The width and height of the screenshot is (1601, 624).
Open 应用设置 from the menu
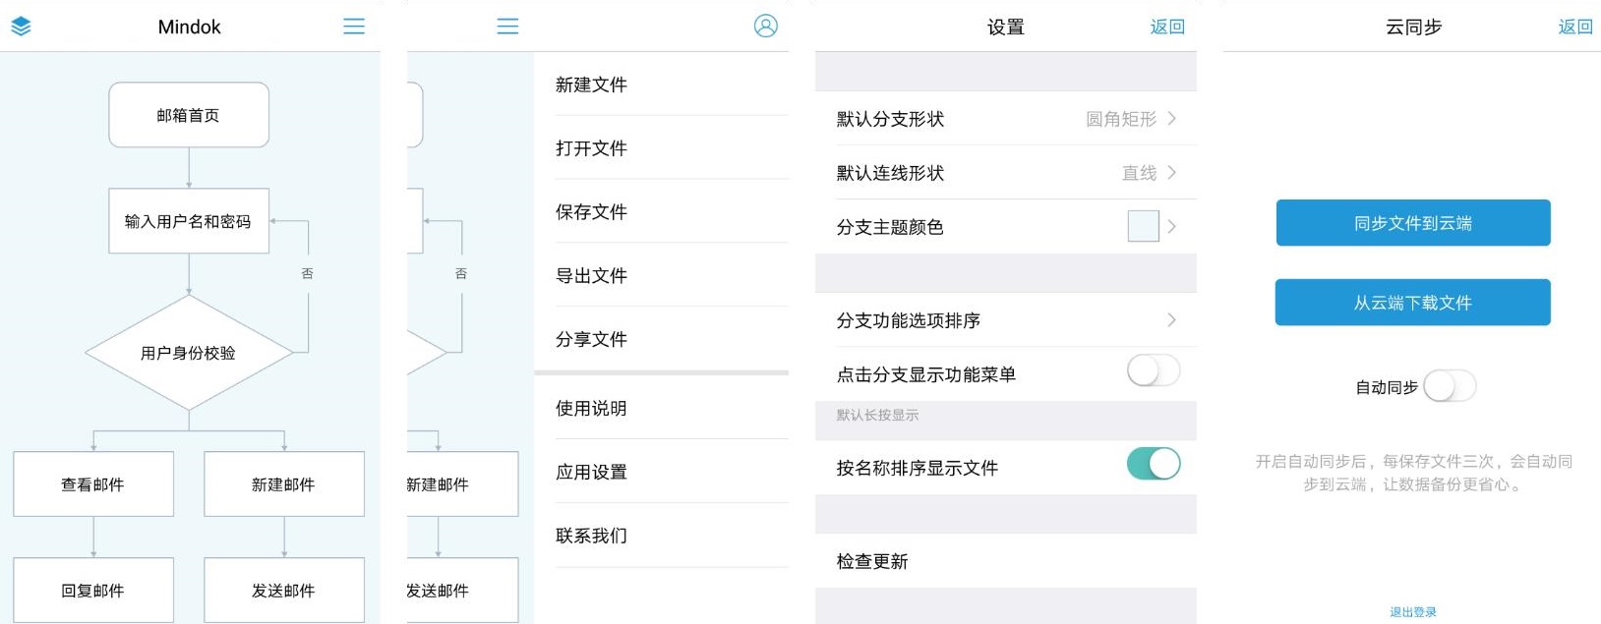661,472
